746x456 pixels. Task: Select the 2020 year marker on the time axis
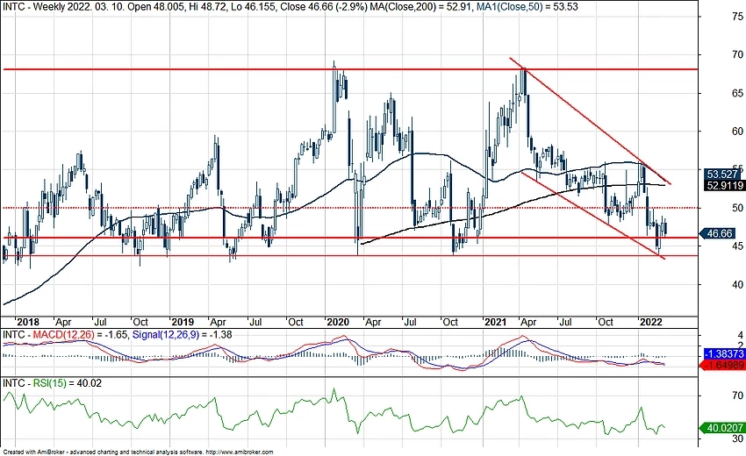(337, 321)
